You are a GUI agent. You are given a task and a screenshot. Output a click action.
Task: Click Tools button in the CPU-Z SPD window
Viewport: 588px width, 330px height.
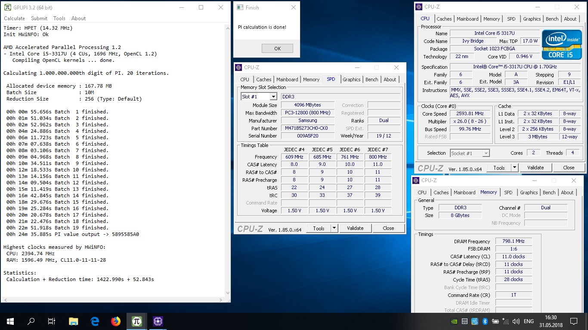tap(319, 228)
